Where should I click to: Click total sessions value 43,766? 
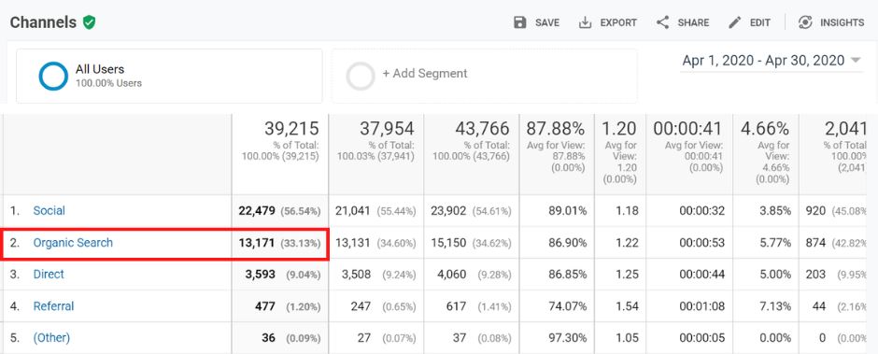(482, 129)
